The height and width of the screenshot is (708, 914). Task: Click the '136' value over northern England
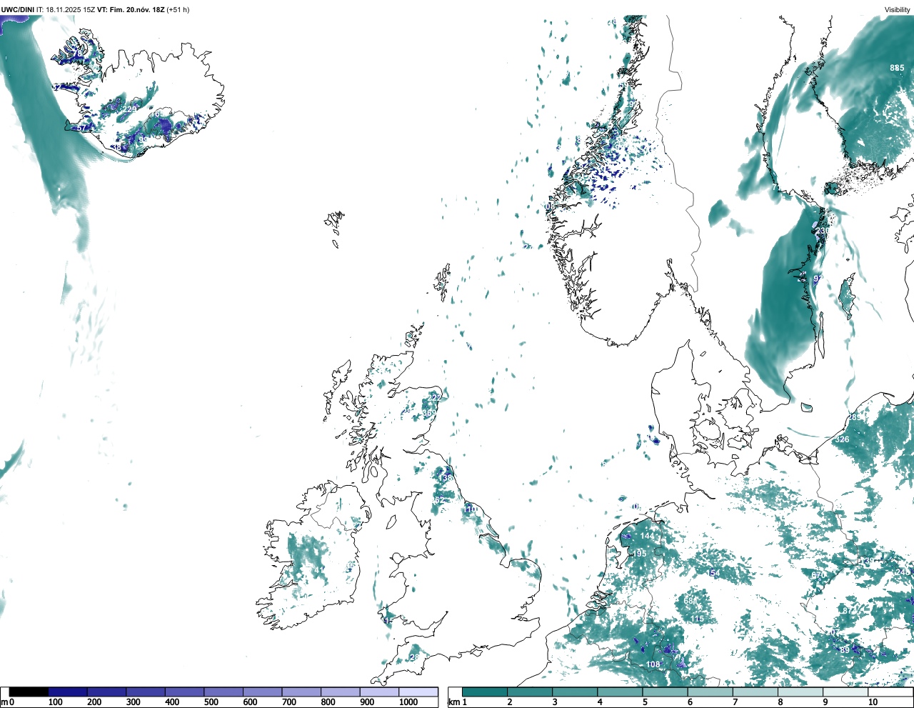tap(446, 478)
